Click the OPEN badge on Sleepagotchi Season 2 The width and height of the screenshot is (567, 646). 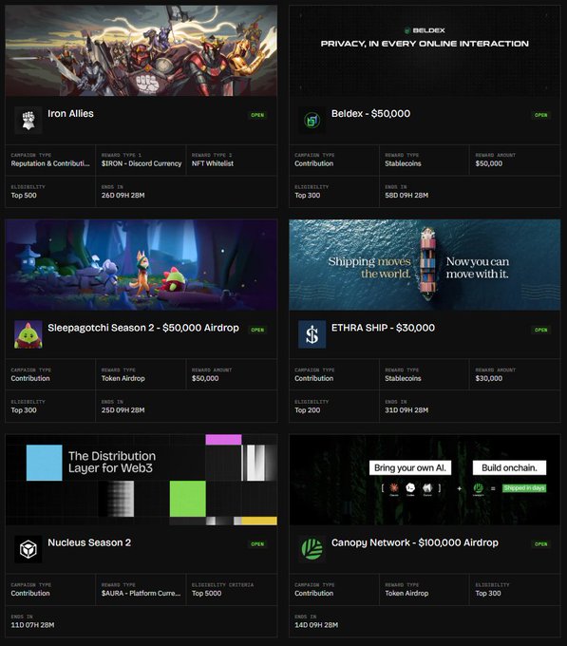coord(257,330)
